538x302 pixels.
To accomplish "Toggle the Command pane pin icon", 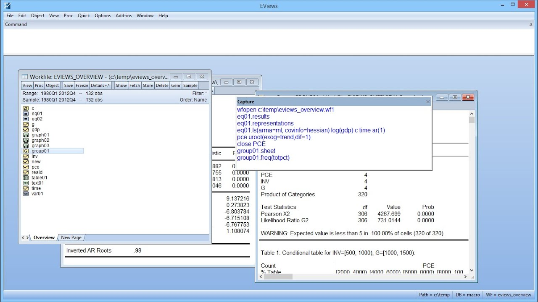I will pyautogui.click(x=530, y=25).
